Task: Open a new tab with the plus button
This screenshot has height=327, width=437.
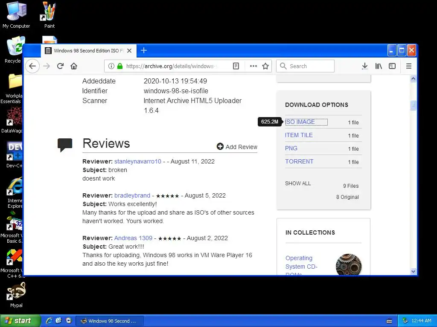Action: (144, 50)
